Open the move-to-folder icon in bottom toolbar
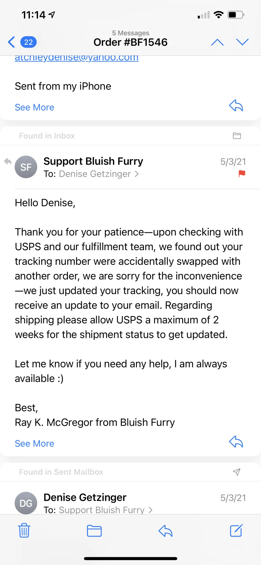Image resolution: width=261 pixels, height=565 pixels. tap(94, 531)
